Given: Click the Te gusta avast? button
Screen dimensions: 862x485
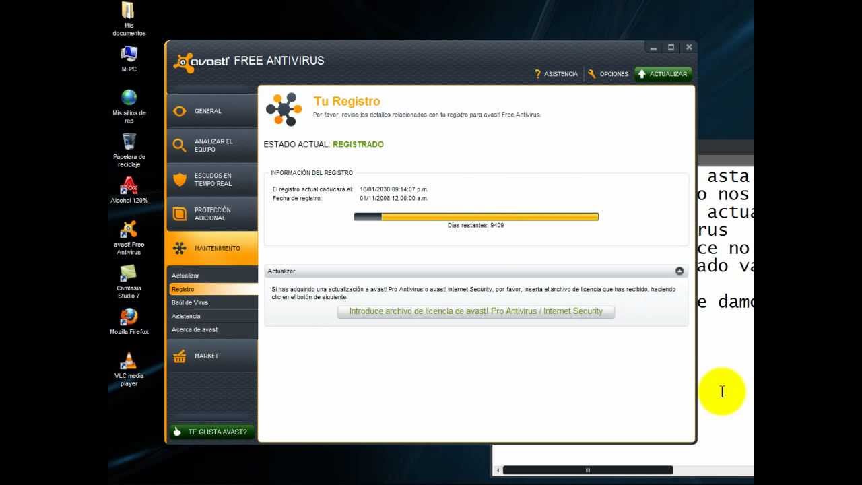Looking at the screenshot, I should (212, 432).
